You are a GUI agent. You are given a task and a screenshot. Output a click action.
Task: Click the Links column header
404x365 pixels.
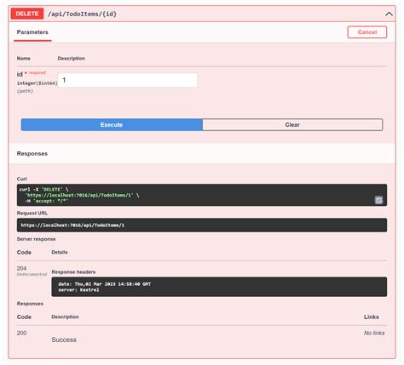[372, 317]
